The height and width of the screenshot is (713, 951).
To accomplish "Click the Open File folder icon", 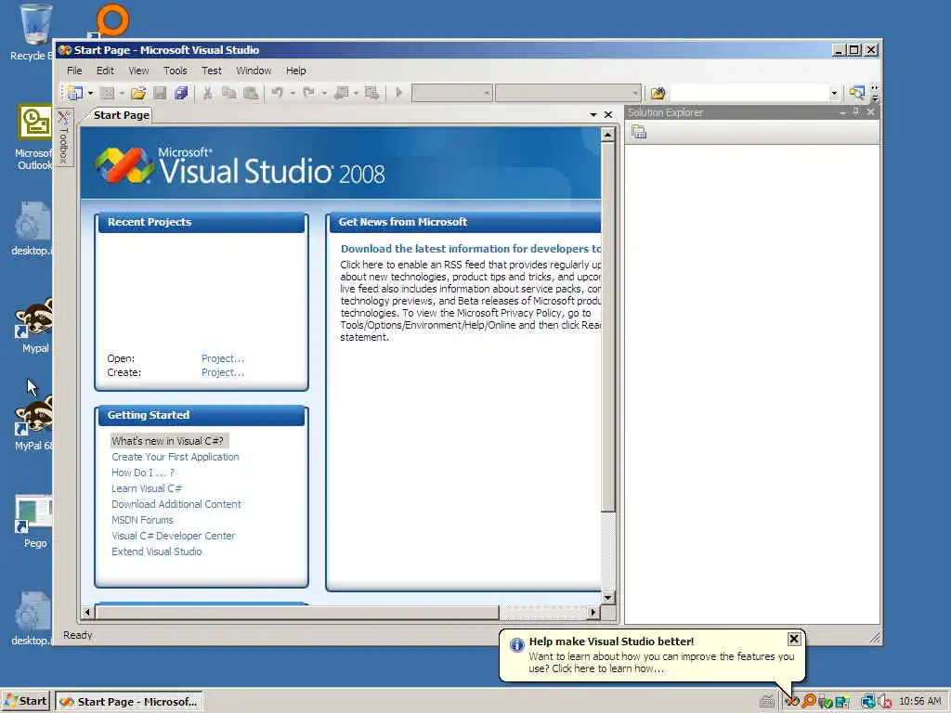I will 138,93.
